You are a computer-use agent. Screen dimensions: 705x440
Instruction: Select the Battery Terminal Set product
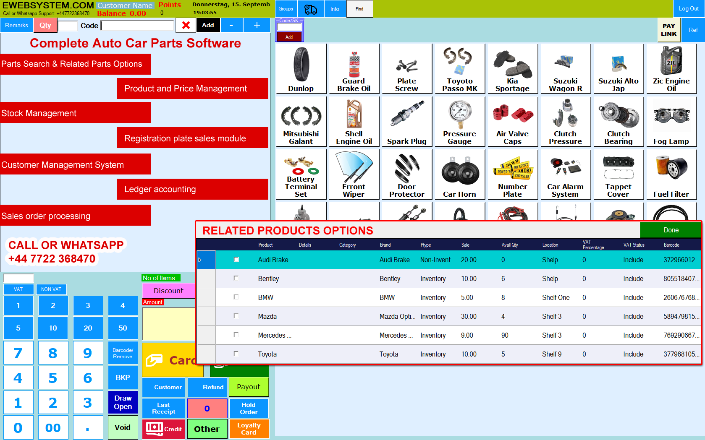(301, 174)
